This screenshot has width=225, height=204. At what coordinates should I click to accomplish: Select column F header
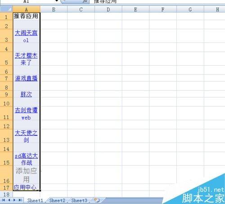coord(163,9)
